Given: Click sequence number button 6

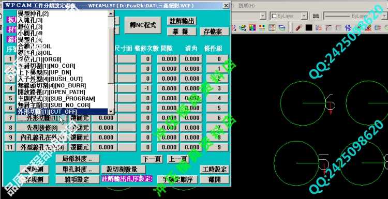Looking at the screenshot, I should [x=10, y=108].
